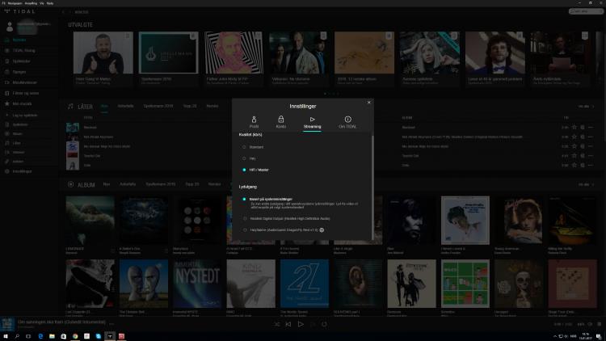Image resolution: width=606 pixels, height=341 pixels.
Task: Open the Profil tab in Innstillinger
Action: click(x=254, y=122)
